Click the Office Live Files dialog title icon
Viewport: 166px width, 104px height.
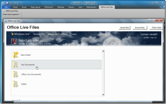tap(6, 21)
